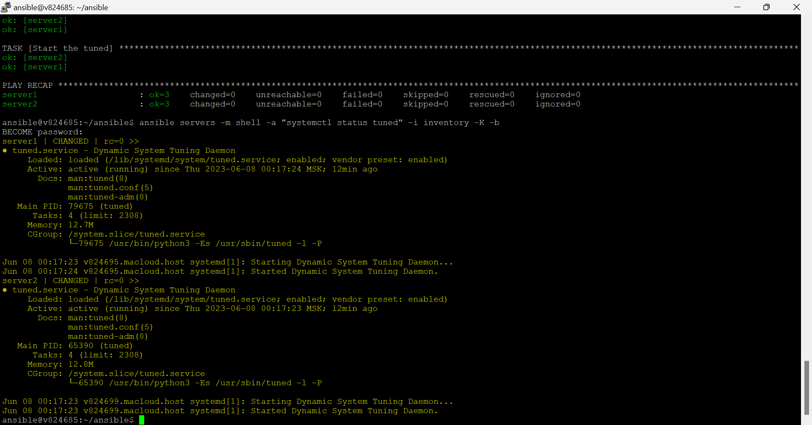Viewport: 812px width, 425px height.
Task: Select the server1 CHANGED result line
Action: tap(70, 141)
